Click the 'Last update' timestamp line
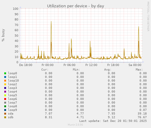Viewport: 151px width, 128px height. [113, 121]
